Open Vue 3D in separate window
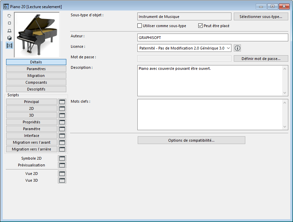Viewport: 293px width, 222px height. click(62, 180)
